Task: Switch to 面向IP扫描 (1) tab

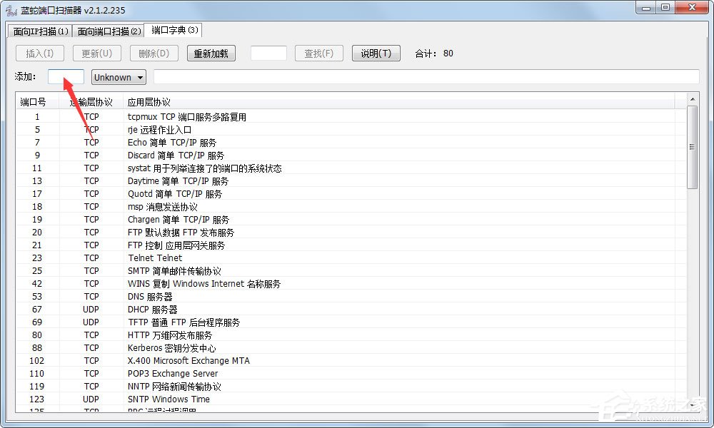Action: point(41,31)
